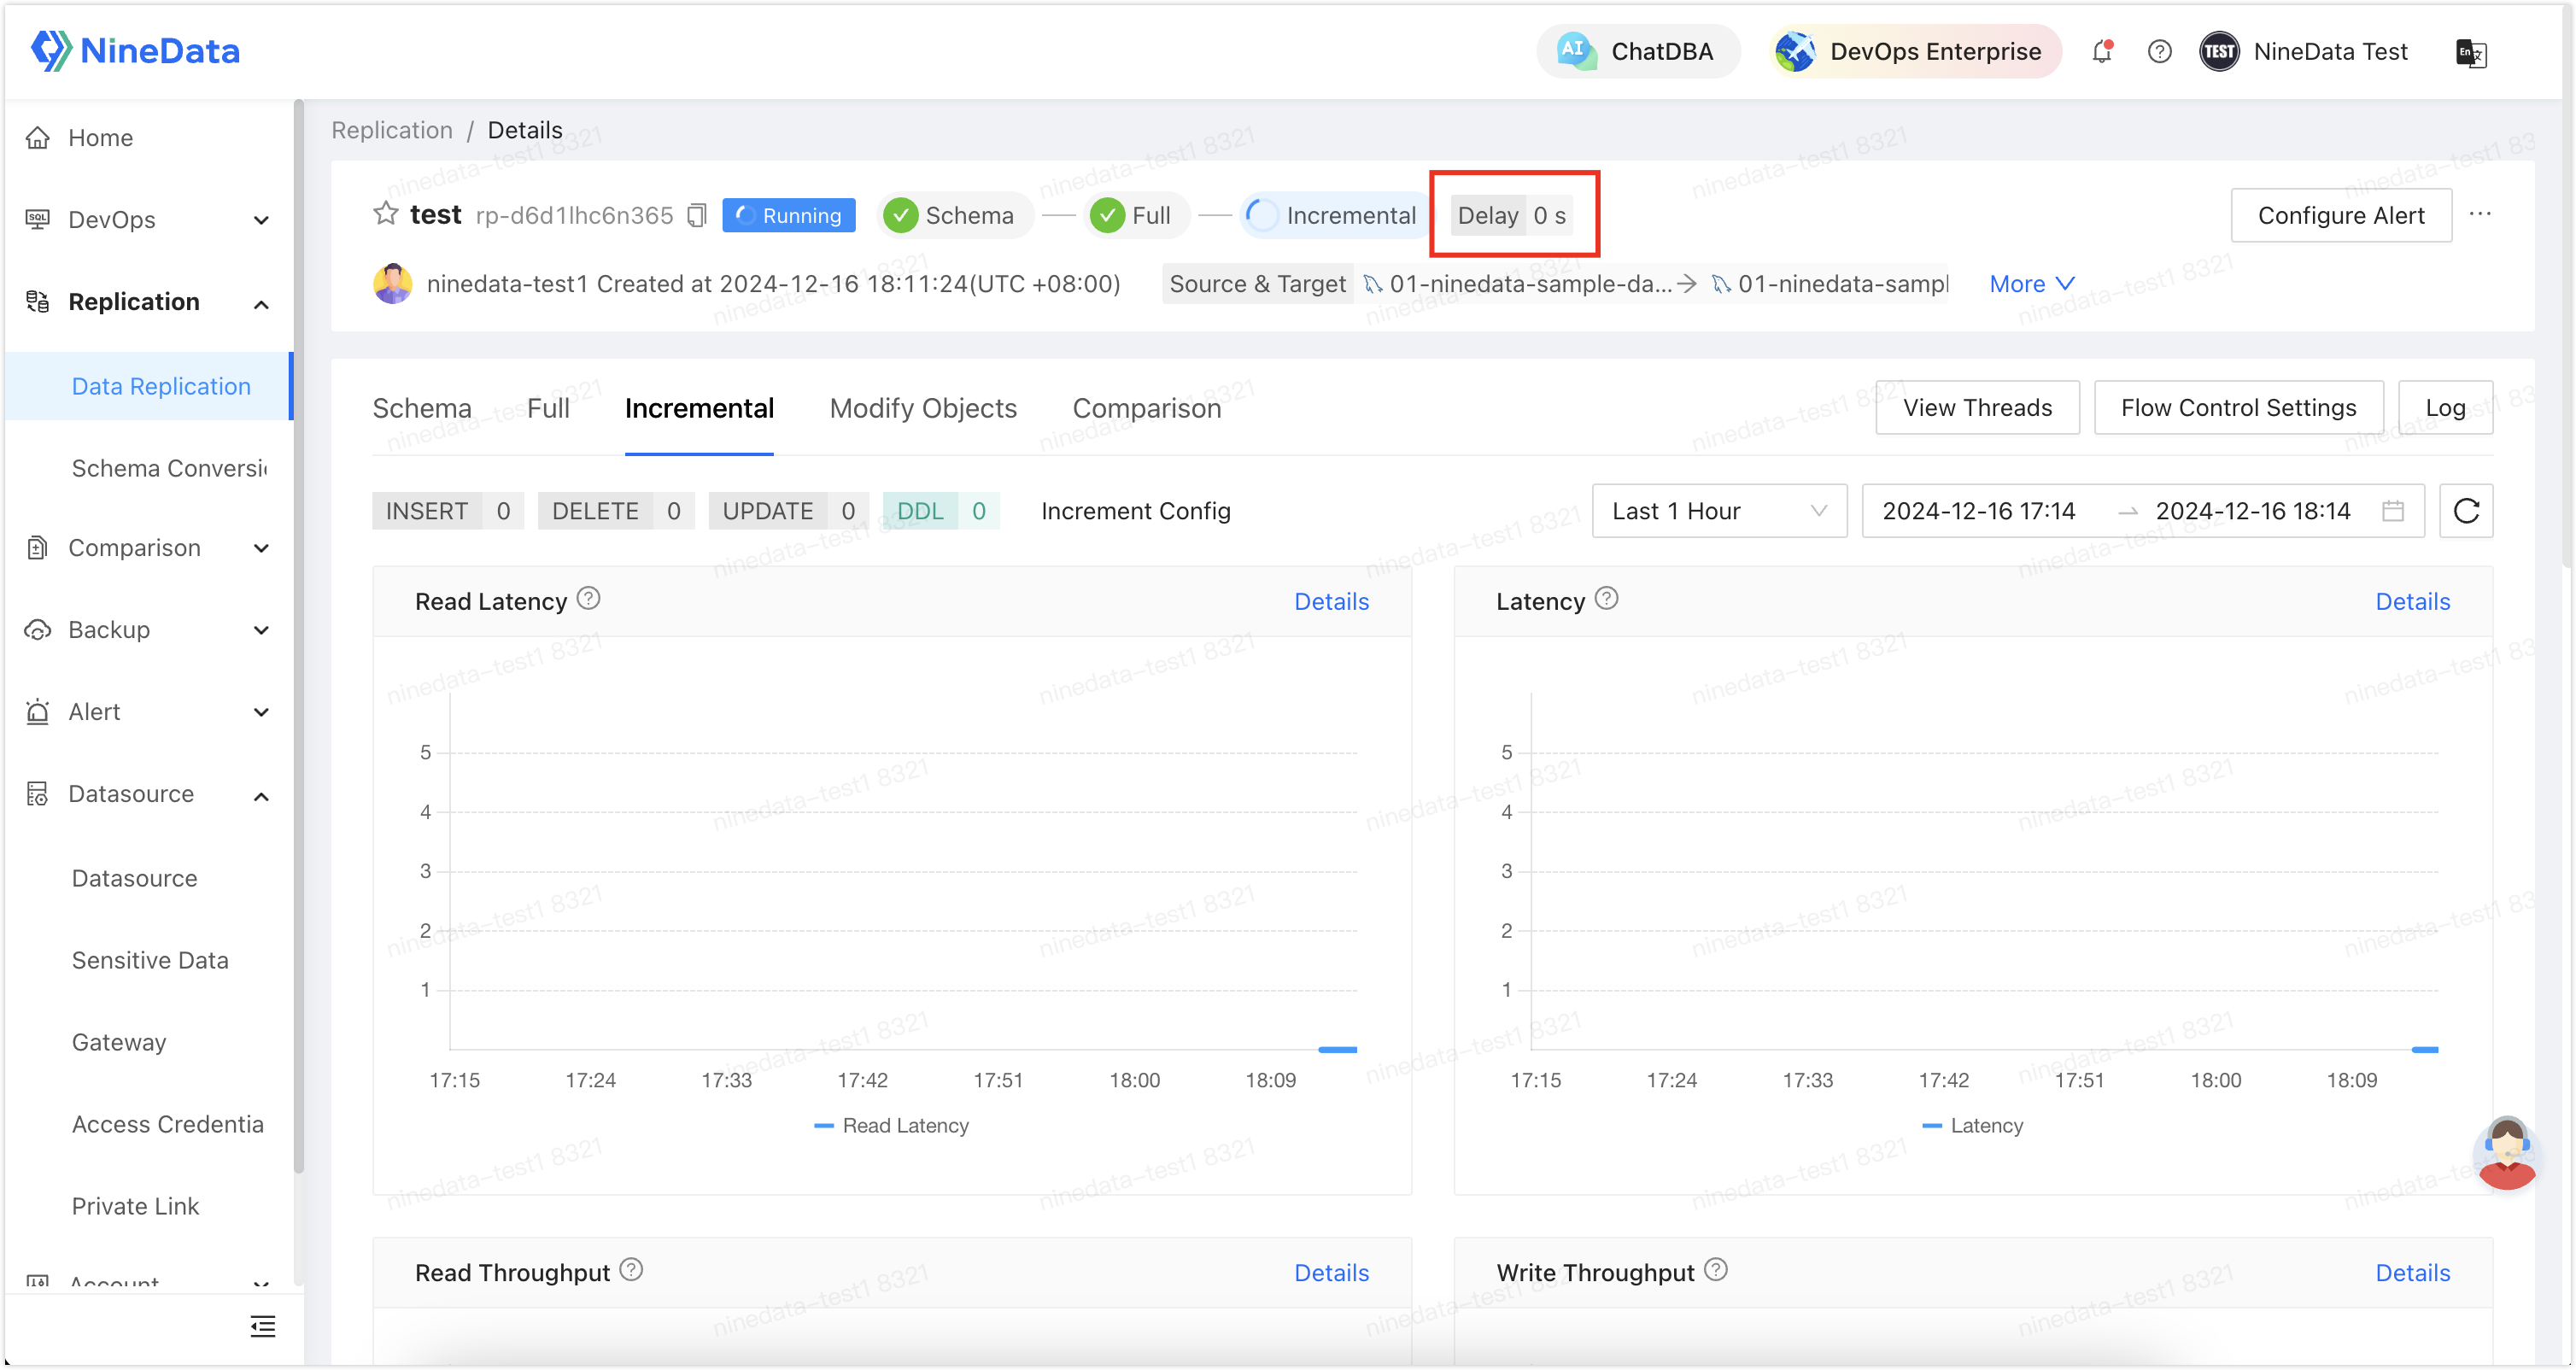Collapse the Datasource sidebar menu

[x=148, y=794]
